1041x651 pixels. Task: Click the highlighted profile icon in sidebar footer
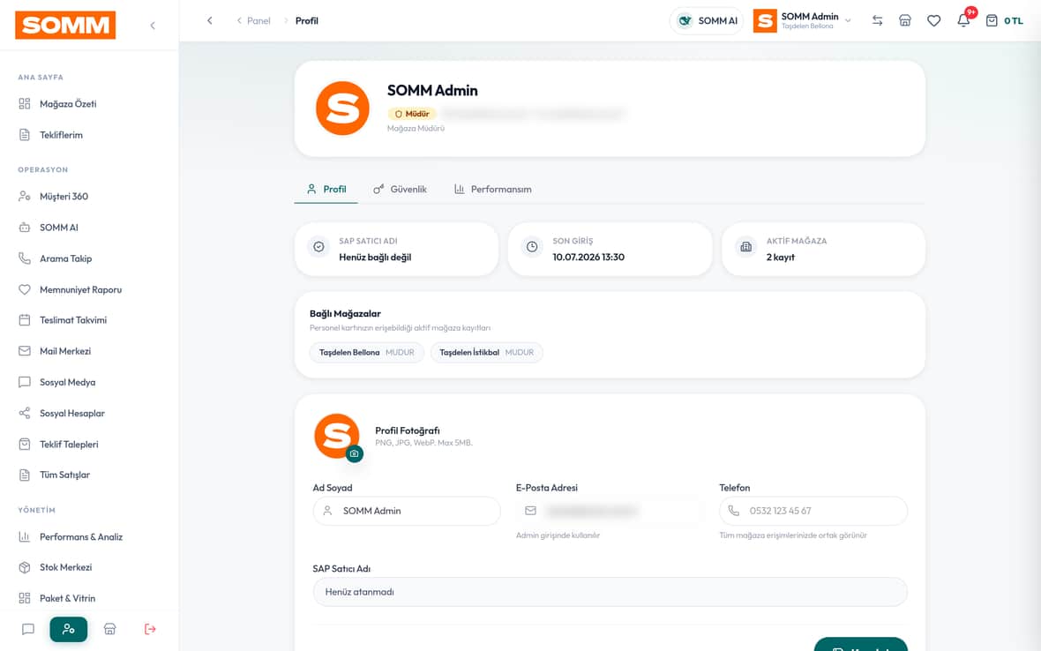click(69, 629)
